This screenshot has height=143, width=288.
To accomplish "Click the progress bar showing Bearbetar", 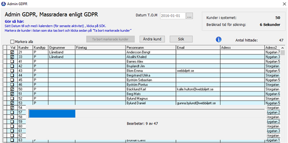I will click(147, 114).
